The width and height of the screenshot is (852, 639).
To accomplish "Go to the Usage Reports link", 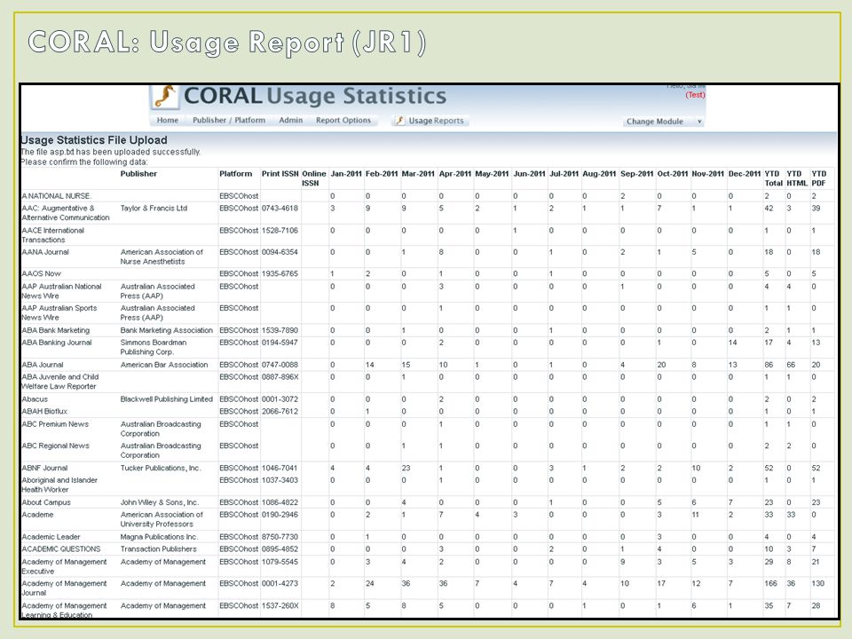I will click(x=436, y=121).
